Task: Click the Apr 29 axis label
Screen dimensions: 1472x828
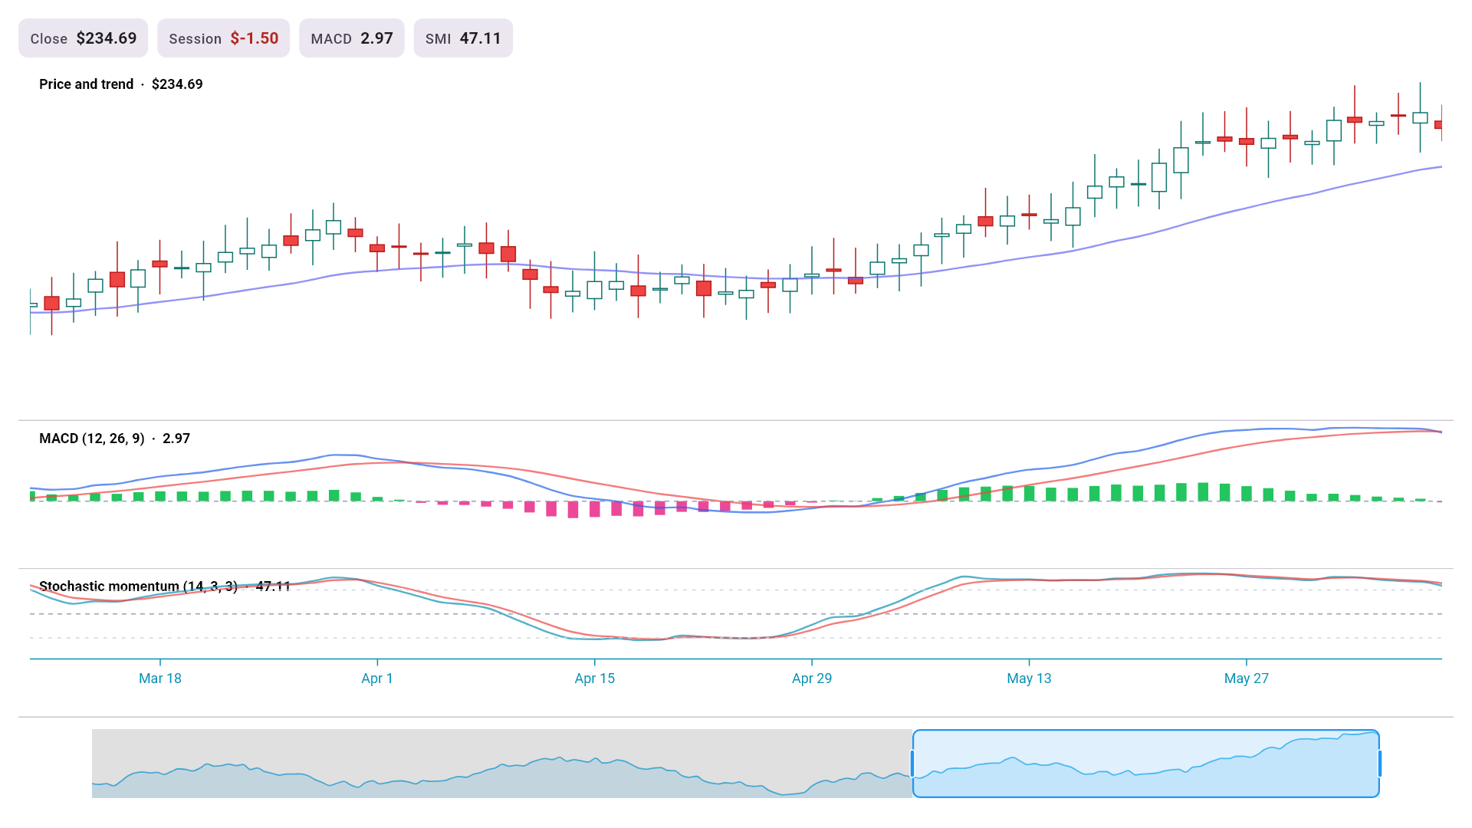Action: tap(812, 678)
